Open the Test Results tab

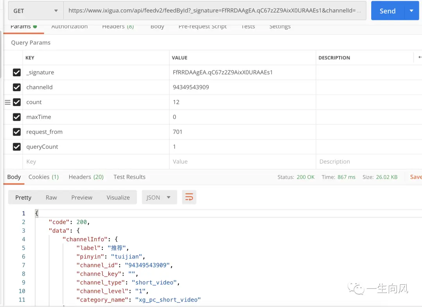[x=129, y=177]
